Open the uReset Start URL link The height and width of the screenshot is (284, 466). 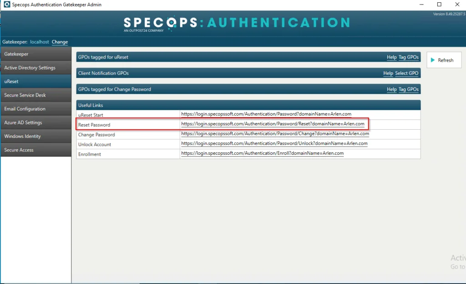[x=266, y=114]
